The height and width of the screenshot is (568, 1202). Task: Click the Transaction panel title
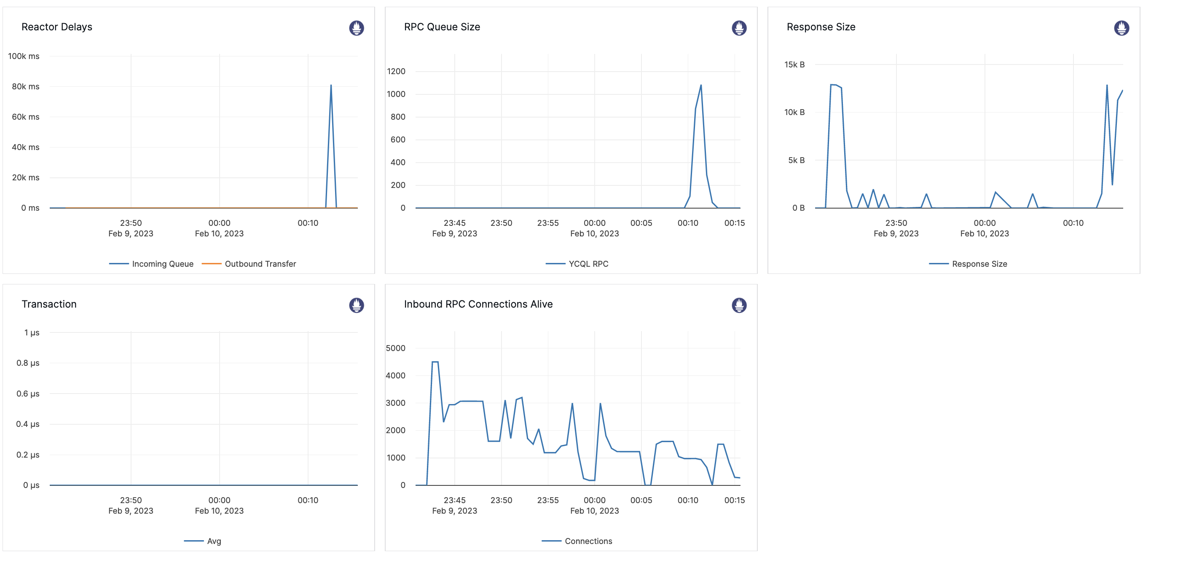[49, 304]
